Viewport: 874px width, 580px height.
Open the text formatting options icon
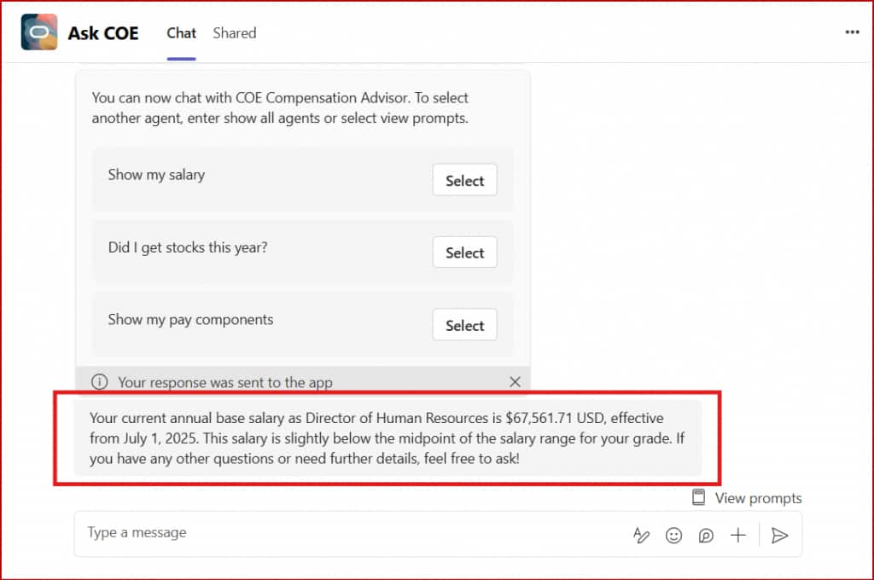click(x=641, y=536)
